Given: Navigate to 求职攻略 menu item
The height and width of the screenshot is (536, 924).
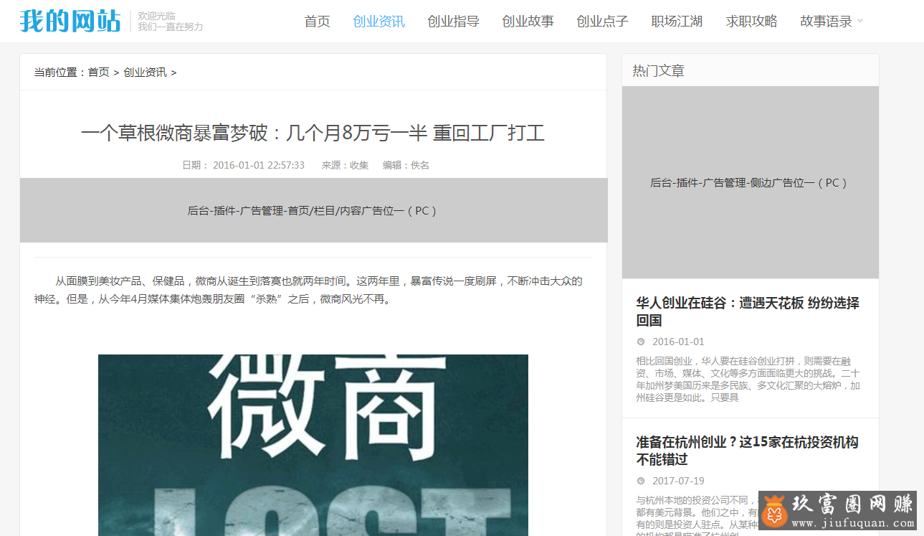Looking at the screenshot, I should 751,22.
